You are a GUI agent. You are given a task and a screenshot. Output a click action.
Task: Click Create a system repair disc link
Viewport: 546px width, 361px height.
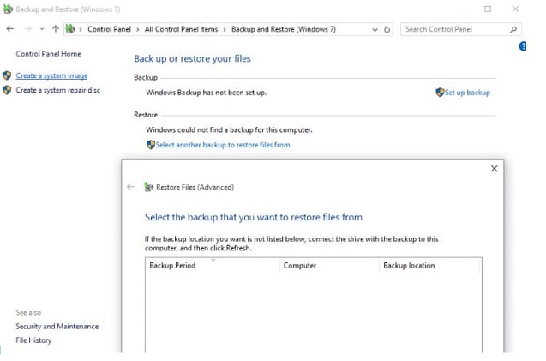(58, 90)
